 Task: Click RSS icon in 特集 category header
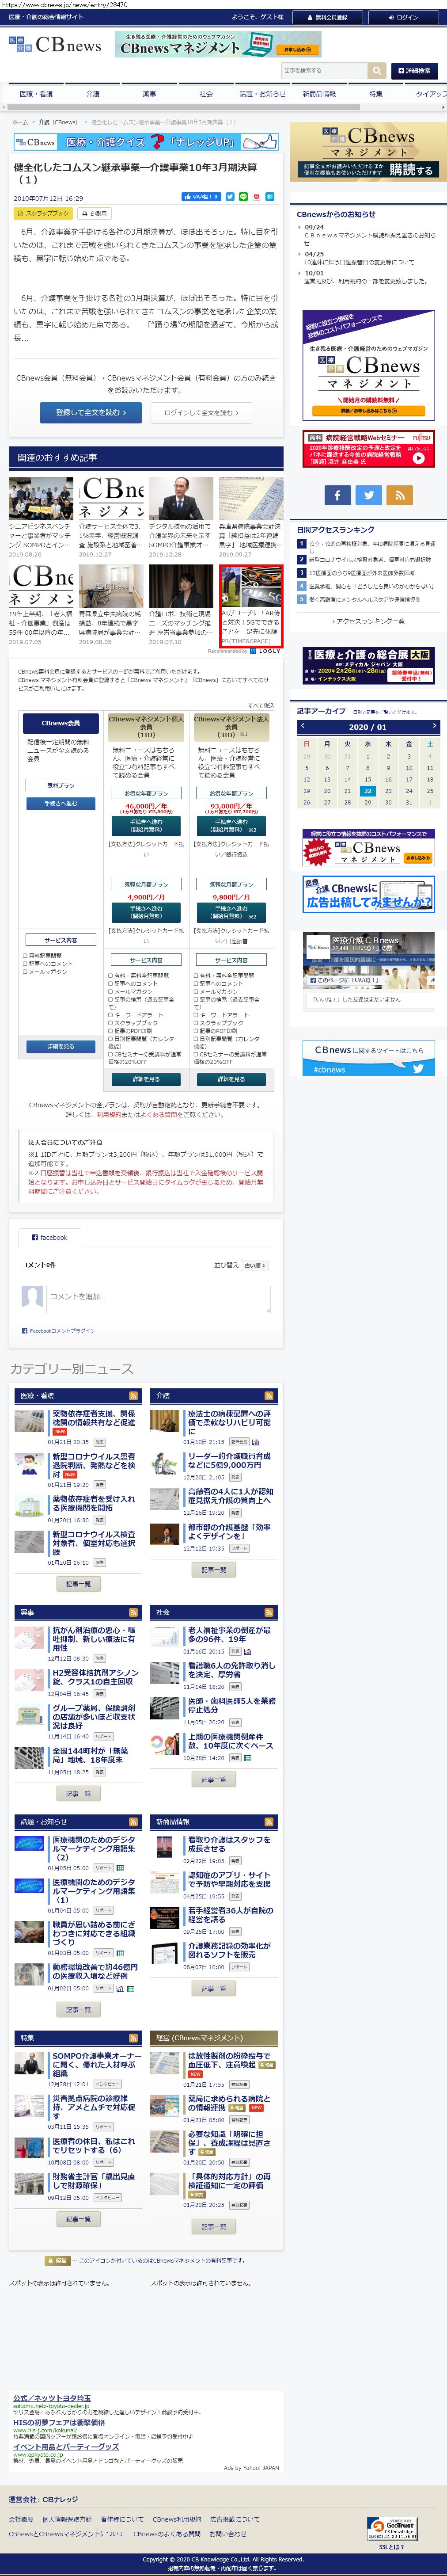point(133,2038)
